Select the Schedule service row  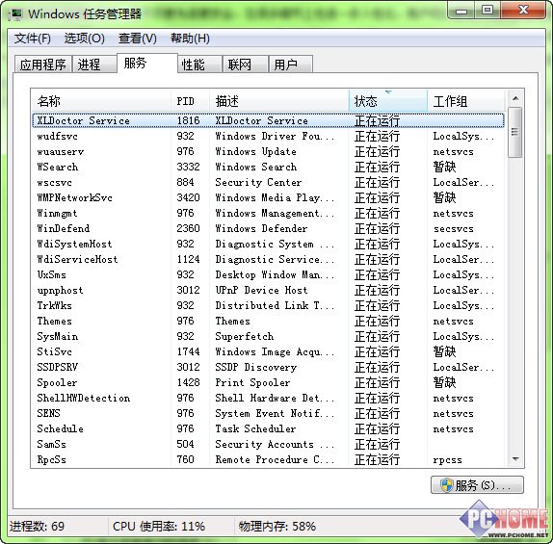tap(268, 429)
